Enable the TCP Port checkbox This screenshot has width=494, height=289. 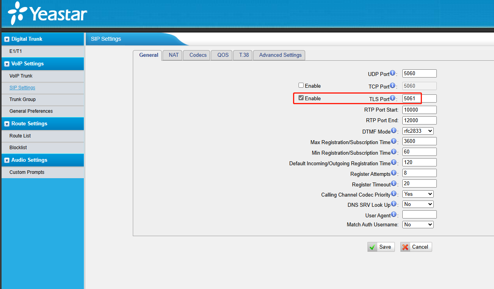click(301, 85)
